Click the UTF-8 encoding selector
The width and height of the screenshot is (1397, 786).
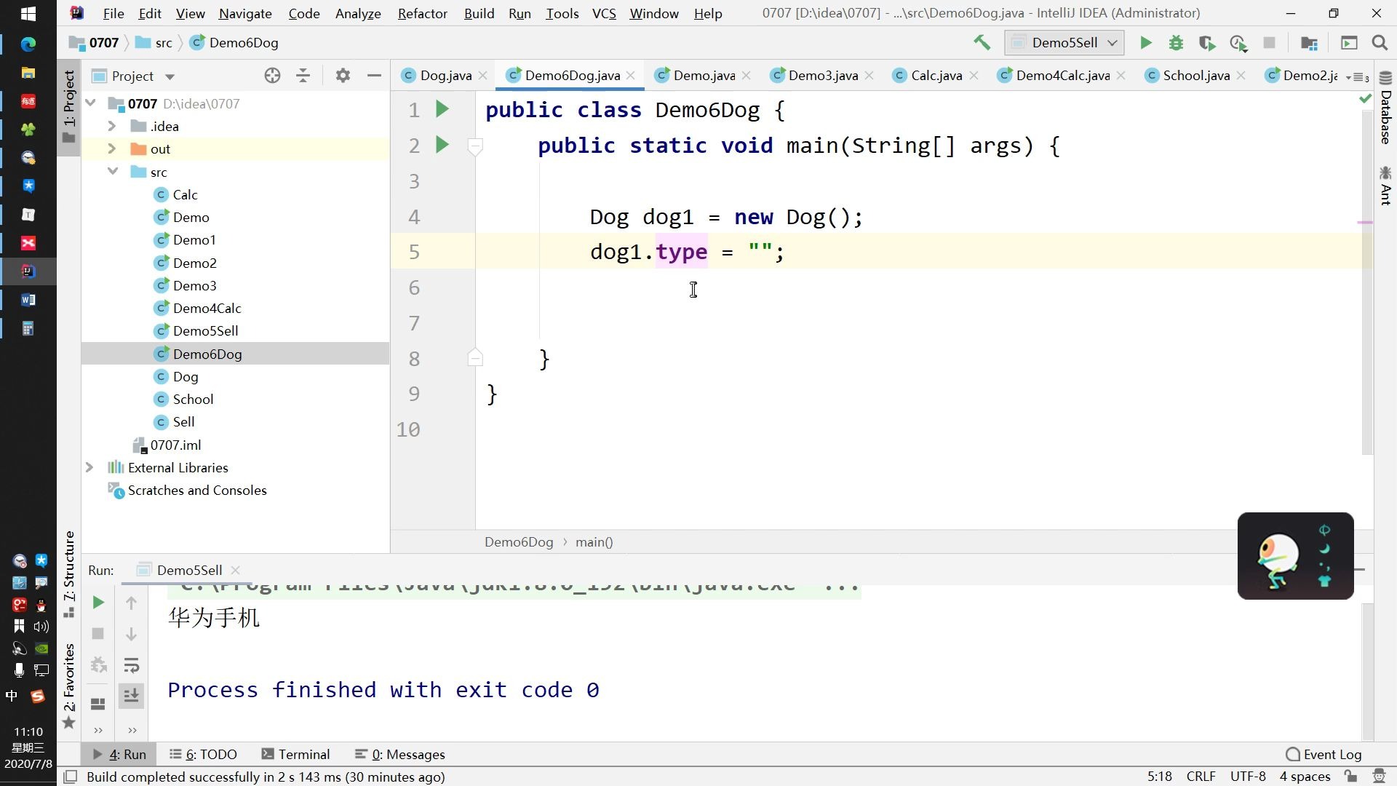pos(1248,777)
